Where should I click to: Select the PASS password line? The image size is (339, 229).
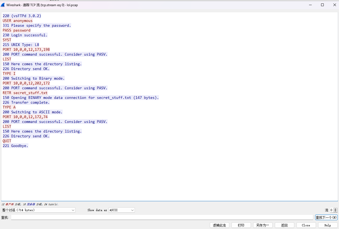click(17, 30)
